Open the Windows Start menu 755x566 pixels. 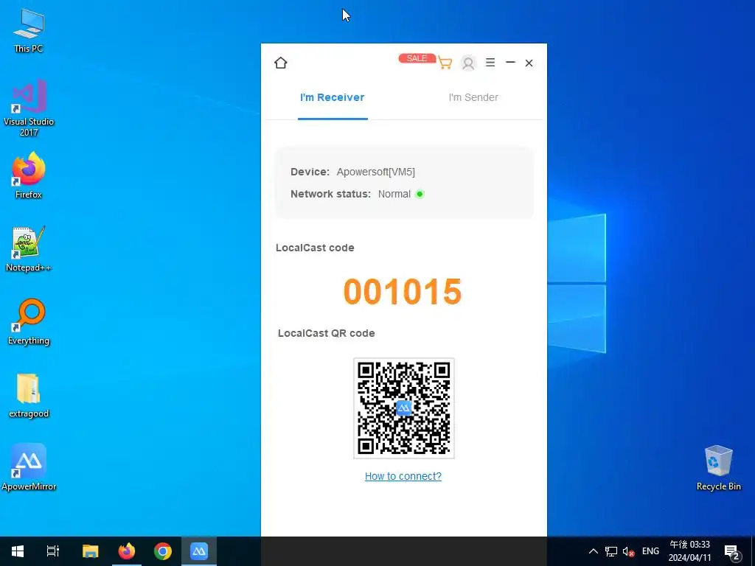[18, 551]
